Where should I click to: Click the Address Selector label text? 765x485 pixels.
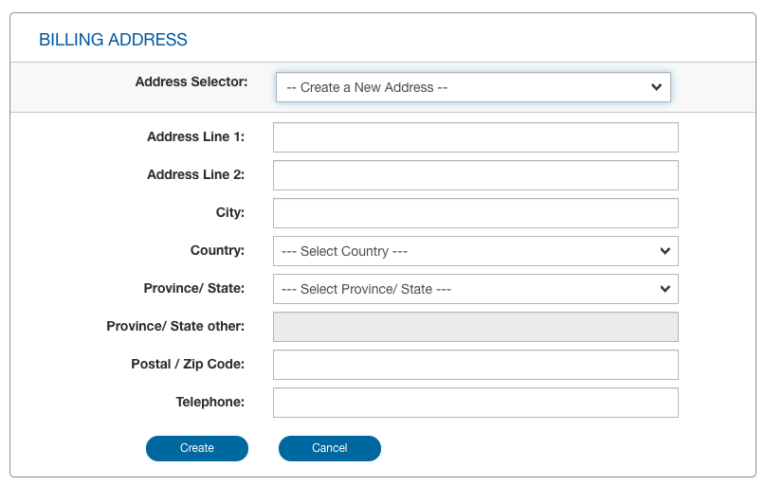tap(191, 81)
